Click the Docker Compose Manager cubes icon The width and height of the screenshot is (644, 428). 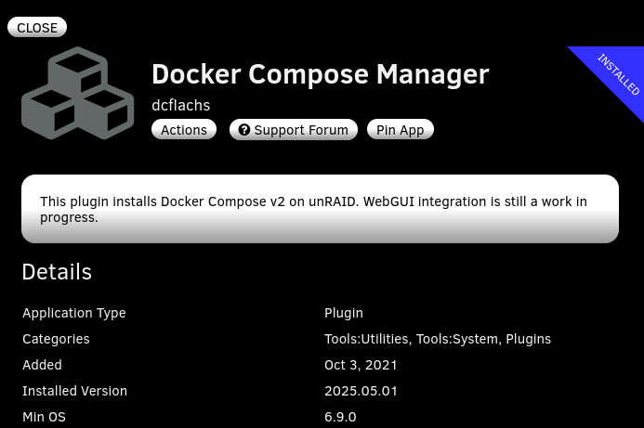78,94
